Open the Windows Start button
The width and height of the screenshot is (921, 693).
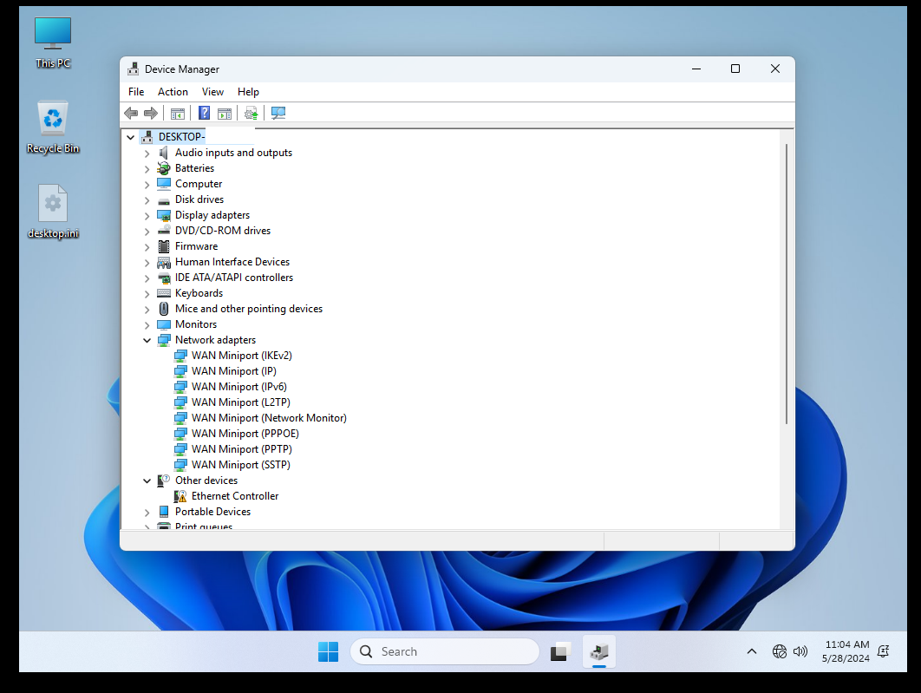coord(329,651)
